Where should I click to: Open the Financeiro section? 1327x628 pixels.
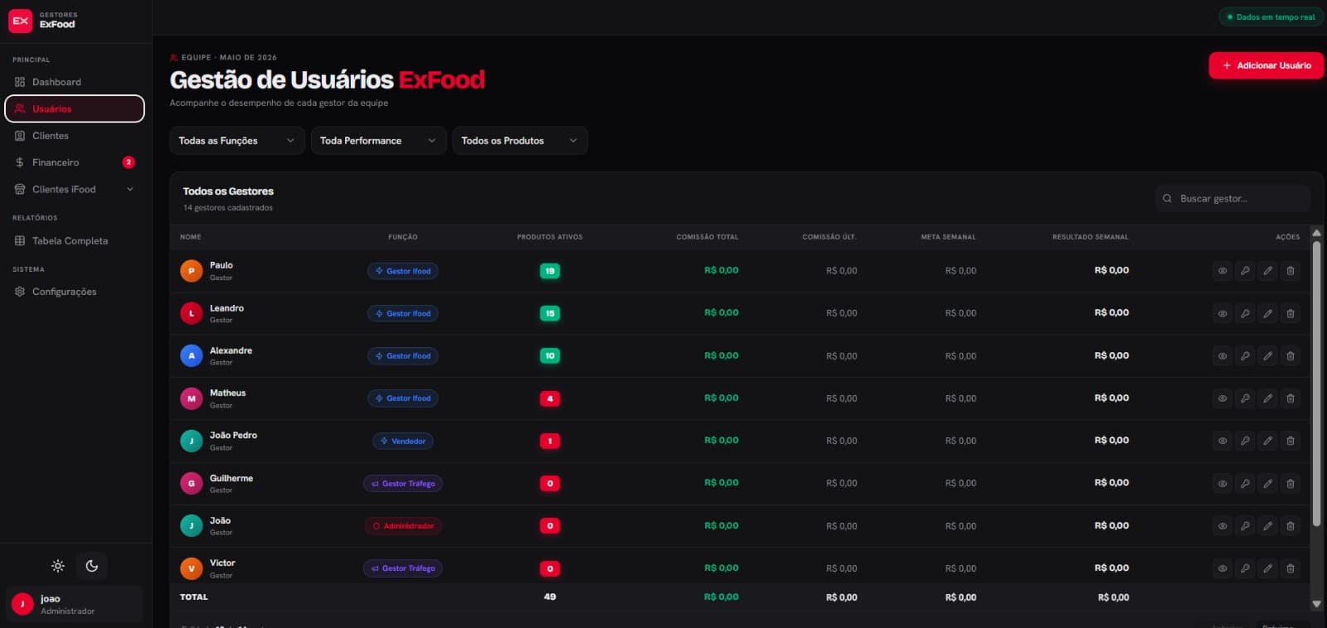coord(75,162)
